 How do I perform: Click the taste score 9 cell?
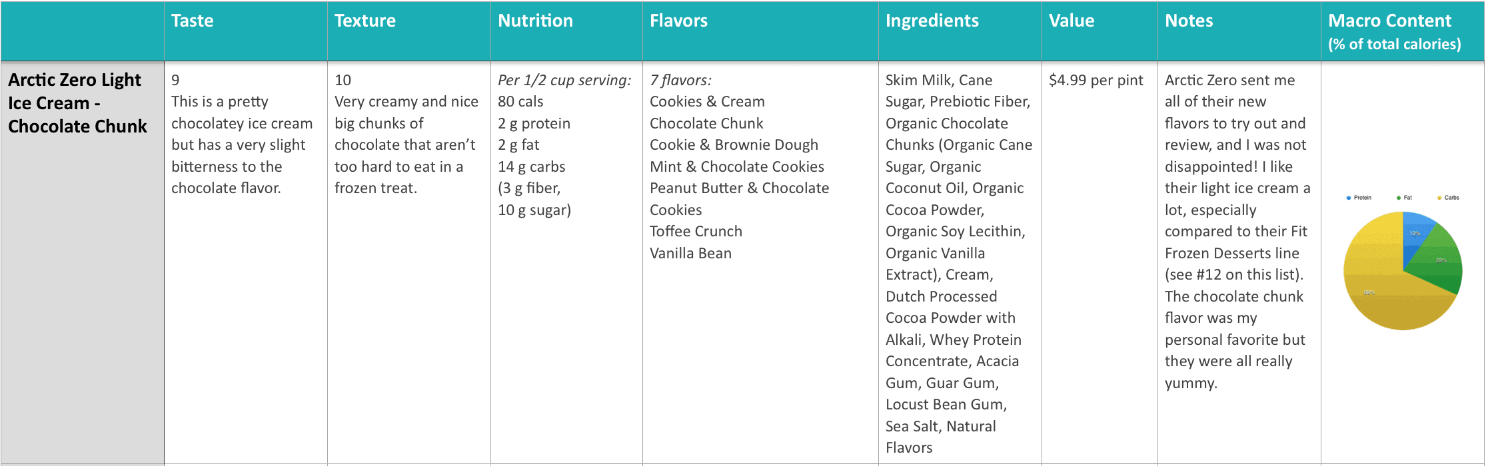pos(175,81)
